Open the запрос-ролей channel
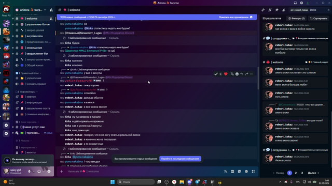The height and width of the screenshot is (186, 332). (x=34, y=30)
